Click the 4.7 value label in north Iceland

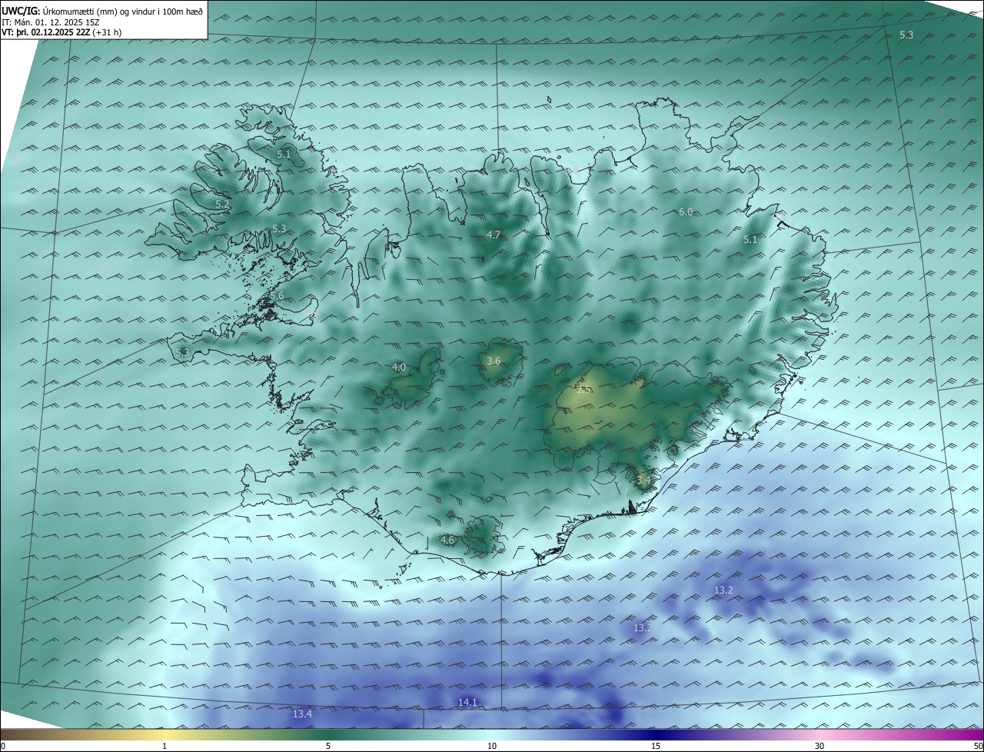point(494,235)
